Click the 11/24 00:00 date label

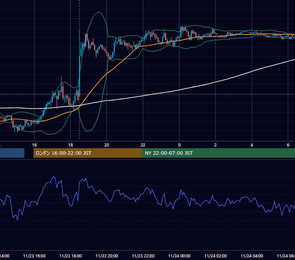point(179,256)
